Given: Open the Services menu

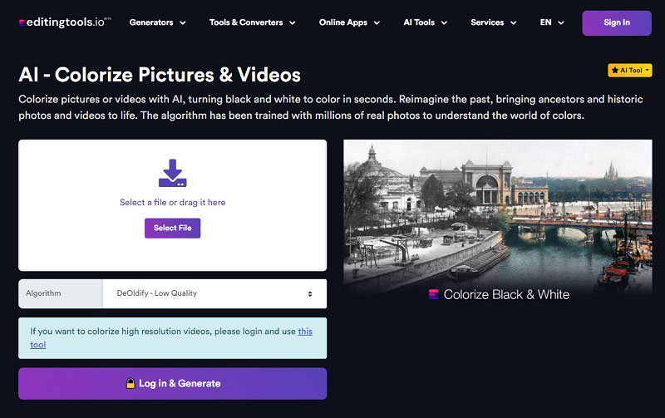Looking at the screenshot, I should [494, 22].
